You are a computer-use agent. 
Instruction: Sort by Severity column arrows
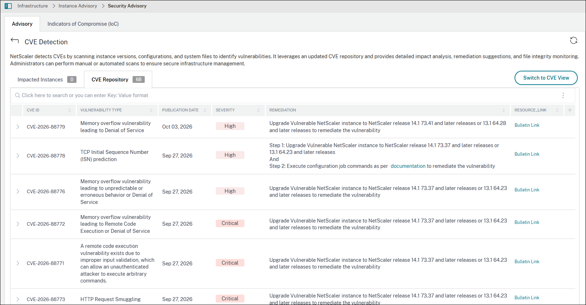[x=258, y=110]
